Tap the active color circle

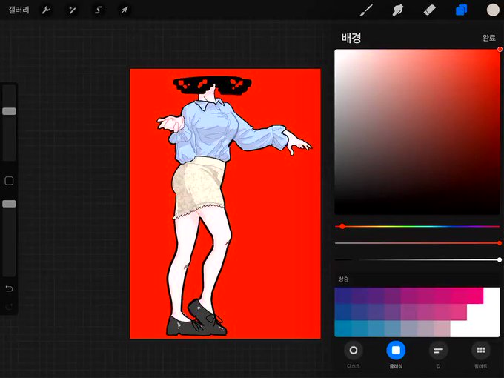click(x=493, y=10)
